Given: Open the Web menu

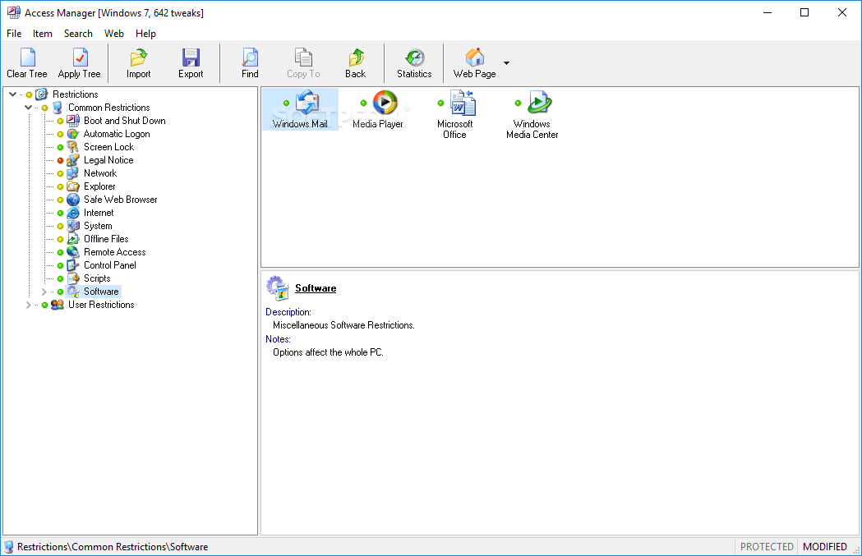Looking at the screenshot, I should (x=113, y=34).
